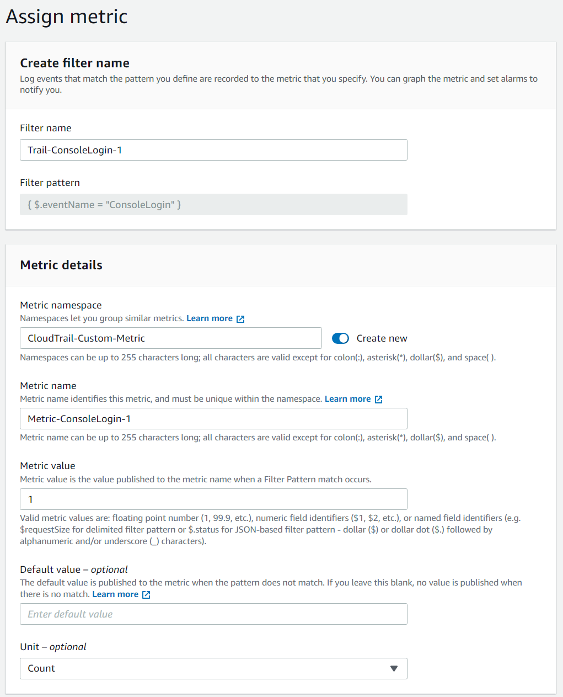Open Learn more link for Metric name
Screen dimensions: 563x697
click(x=347, y=399)
